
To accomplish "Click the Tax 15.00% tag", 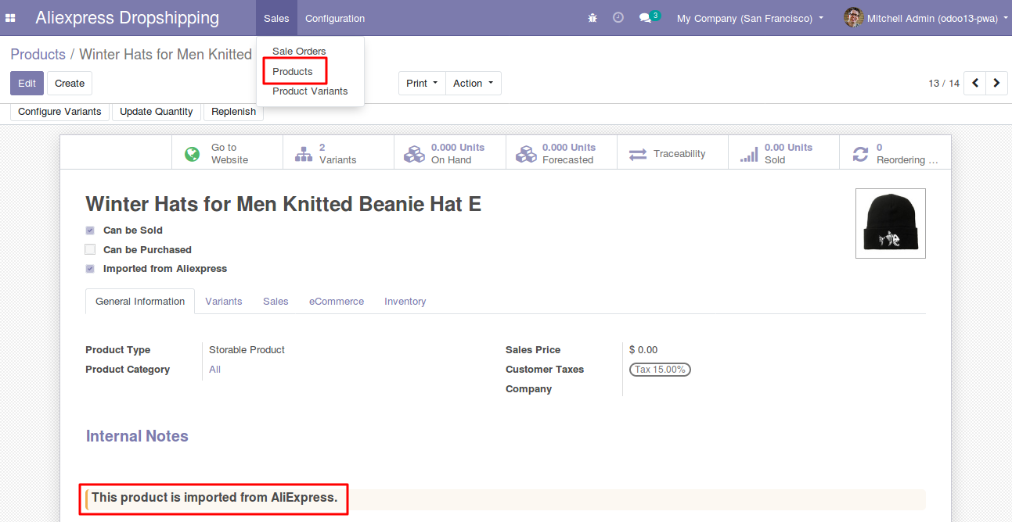I will tap(660, 370).
